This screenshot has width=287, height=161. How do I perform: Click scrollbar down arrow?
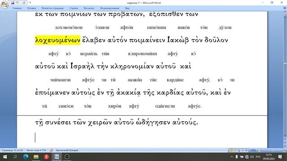click(x=285, y=136)
